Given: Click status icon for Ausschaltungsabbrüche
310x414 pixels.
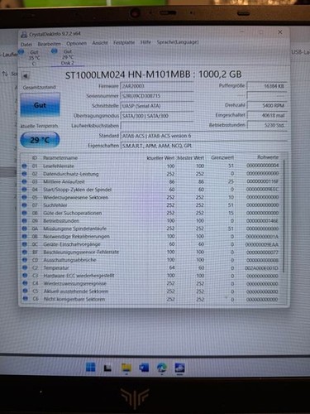Looking at the screenshot, I should pos(25,260).
